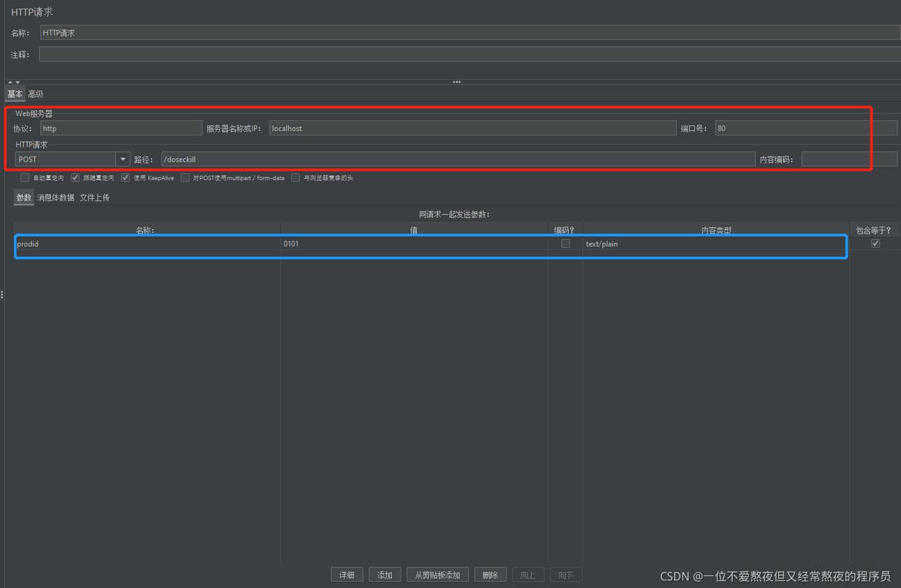Select the text/plain content type cell
Screen dimensions: 901x588
pos(716,244)
